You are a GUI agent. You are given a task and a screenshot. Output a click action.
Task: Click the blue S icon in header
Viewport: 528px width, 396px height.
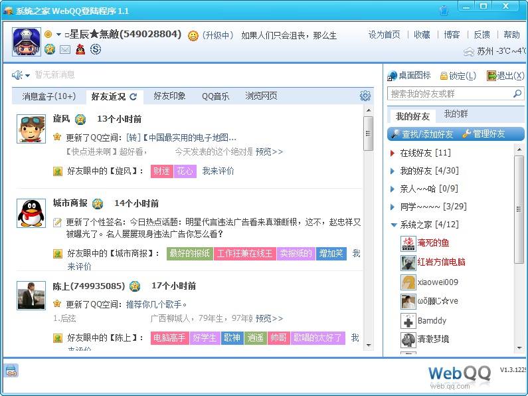96,49
